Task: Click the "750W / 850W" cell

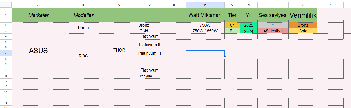Action: point(205,31)
